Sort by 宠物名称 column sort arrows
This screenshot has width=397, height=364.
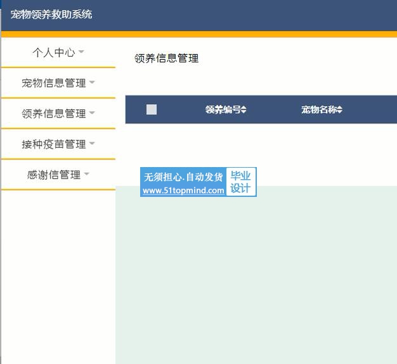[x=340, y=110]
